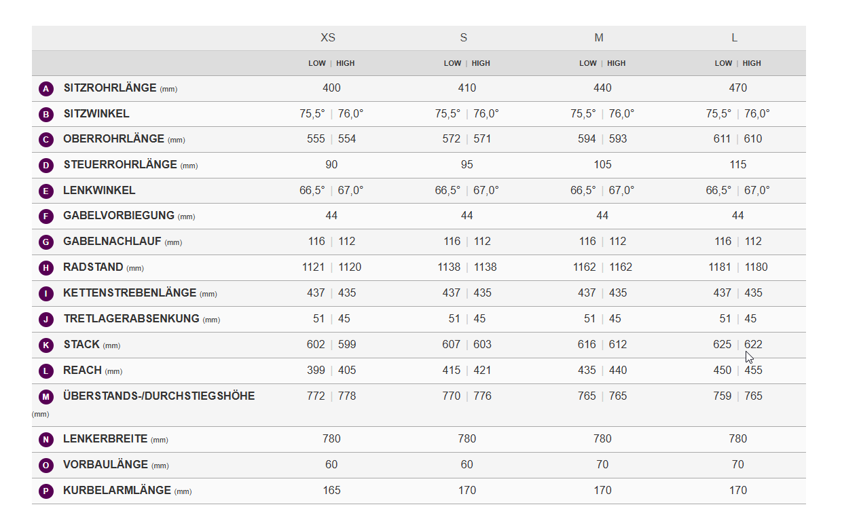Click the P badge beside Kurbelarmlänge
Image resolution: width=859 pixels, height=528 pixels.
pos(46,491)
